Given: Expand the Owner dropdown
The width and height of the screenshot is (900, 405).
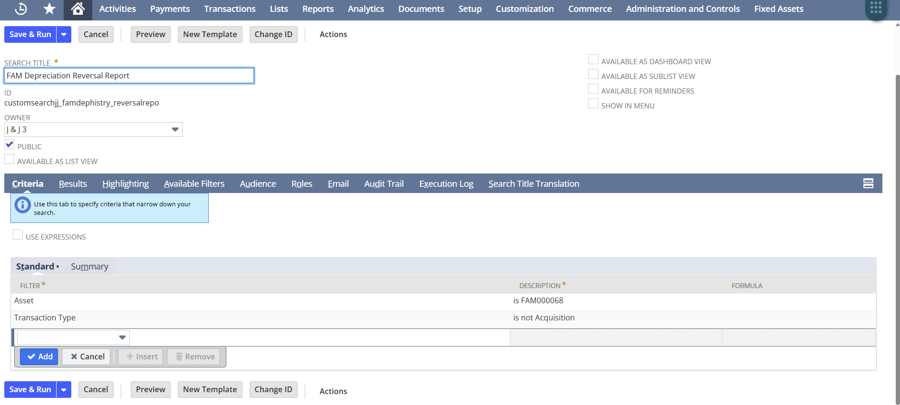Looking at the screenshot, I should click(175, 129).
